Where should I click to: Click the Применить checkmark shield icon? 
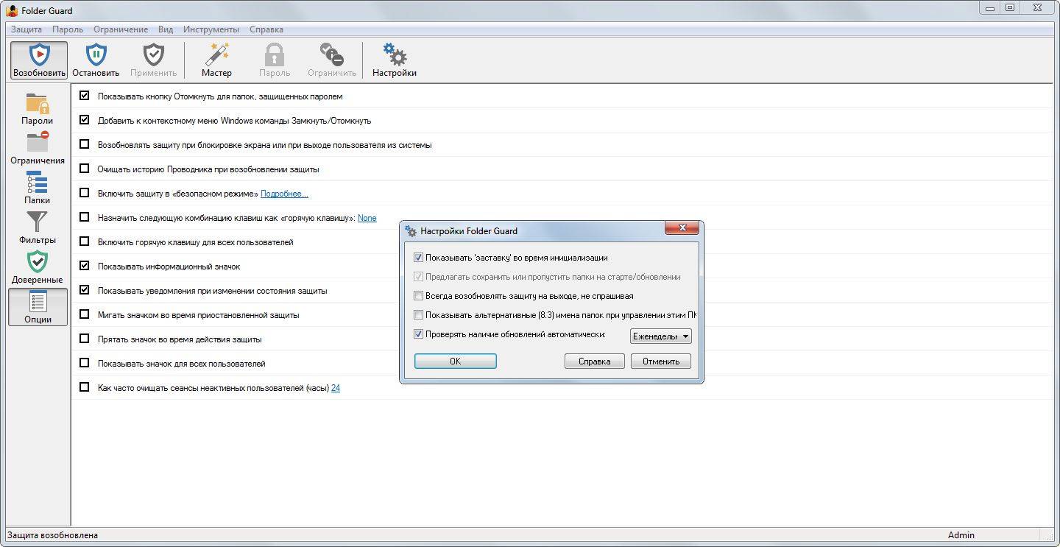click(x=153, y=54)
